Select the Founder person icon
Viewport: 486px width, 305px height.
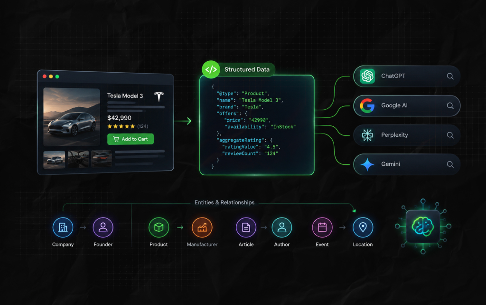(103, 228)
